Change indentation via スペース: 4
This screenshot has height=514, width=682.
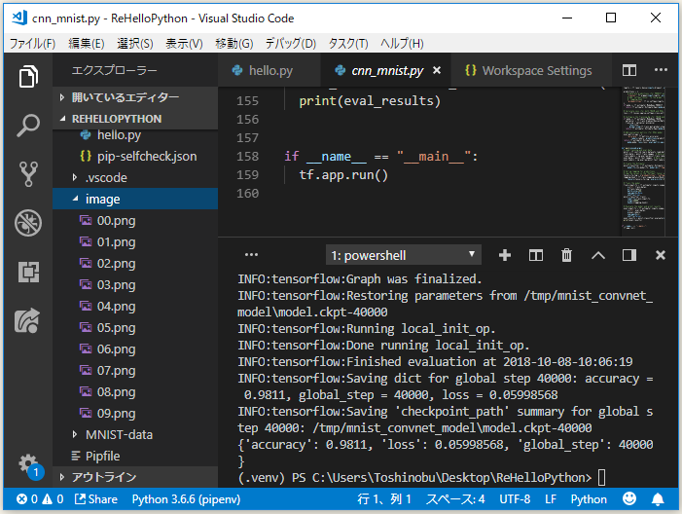pos(455,499)
